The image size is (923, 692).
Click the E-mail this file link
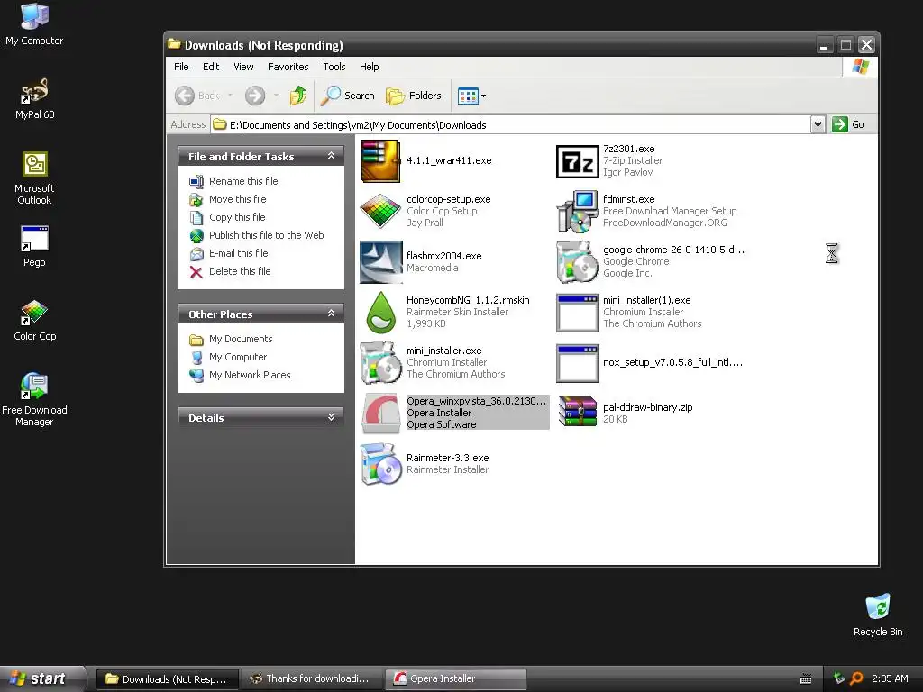(238, 253)
